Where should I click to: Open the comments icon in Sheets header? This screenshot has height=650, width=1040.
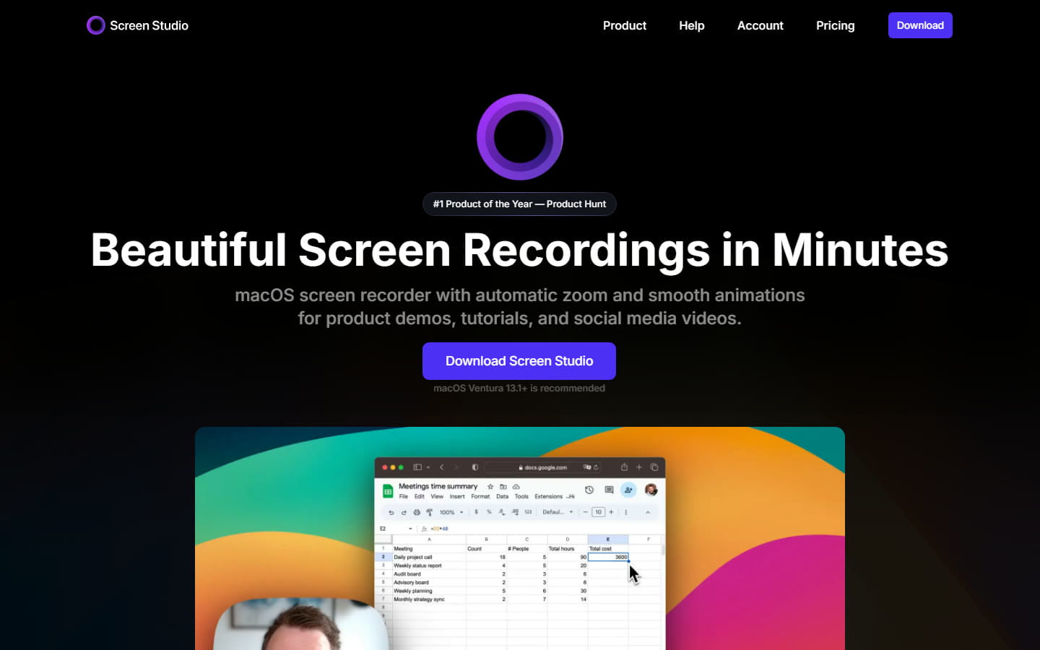click(609, 490)
